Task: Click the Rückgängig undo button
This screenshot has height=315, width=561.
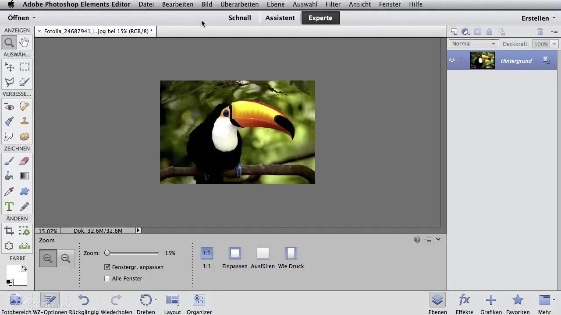Action: click(84, 304)
